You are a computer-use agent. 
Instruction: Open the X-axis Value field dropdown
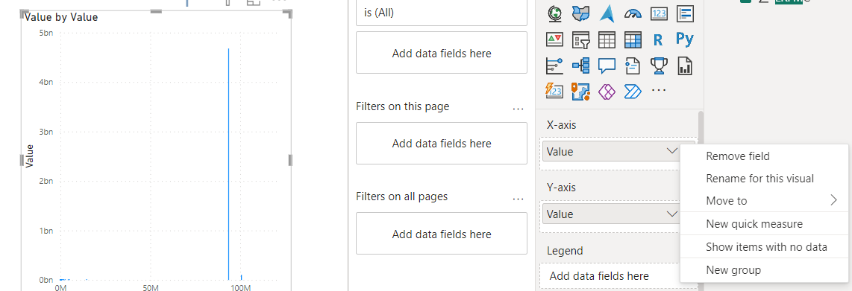(x=672, y=152)
